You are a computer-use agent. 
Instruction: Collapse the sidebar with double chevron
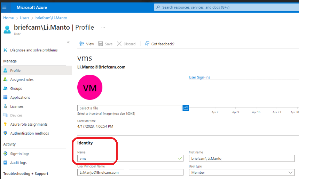68,42
